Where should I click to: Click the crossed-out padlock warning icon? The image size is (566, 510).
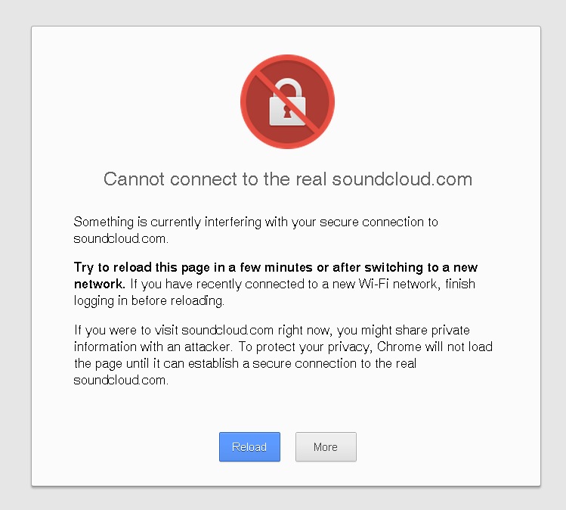(287, 101)
